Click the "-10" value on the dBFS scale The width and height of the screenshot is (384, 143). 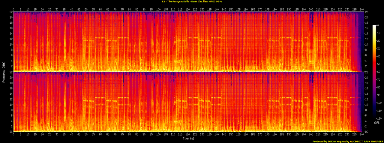coord(378,34)
